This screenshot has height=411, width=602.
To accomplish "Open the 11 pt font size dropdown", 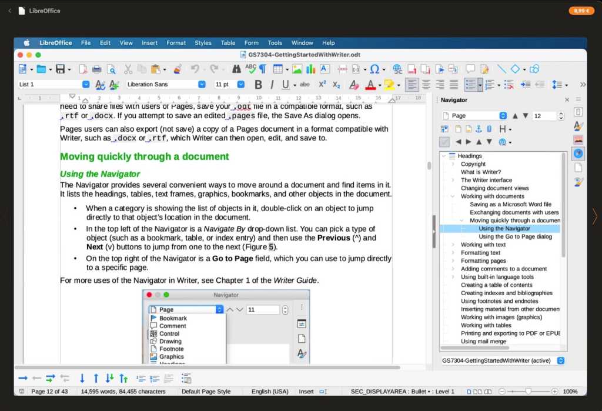I will [240, 85].
